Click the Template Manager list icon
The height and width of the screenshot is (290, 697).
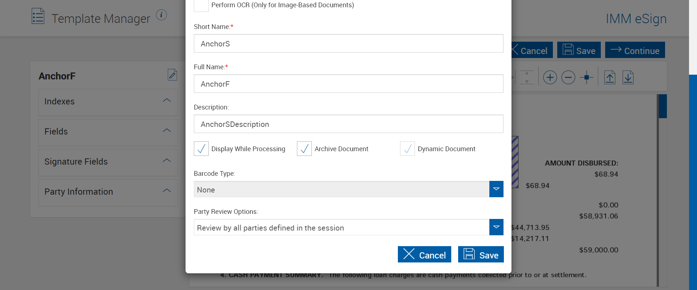(x=38, y=16)
